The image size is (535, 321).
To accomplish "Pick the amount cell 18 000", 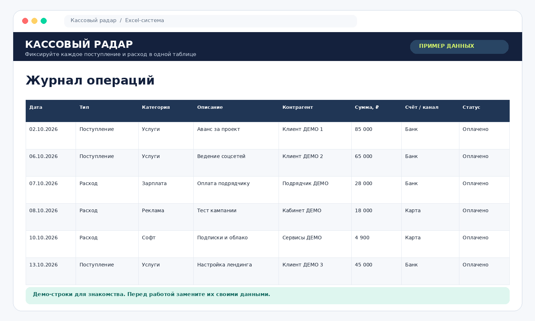I will click(376, 217).
